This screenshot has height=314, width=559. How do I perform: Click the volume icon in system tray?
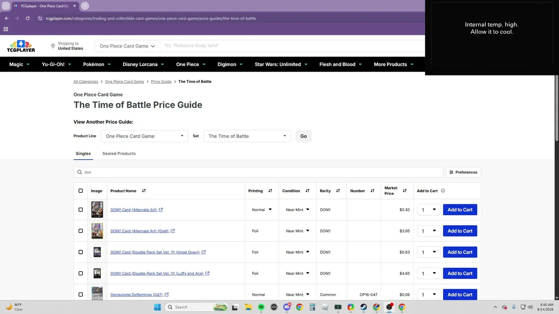click(x=530, y=307)
